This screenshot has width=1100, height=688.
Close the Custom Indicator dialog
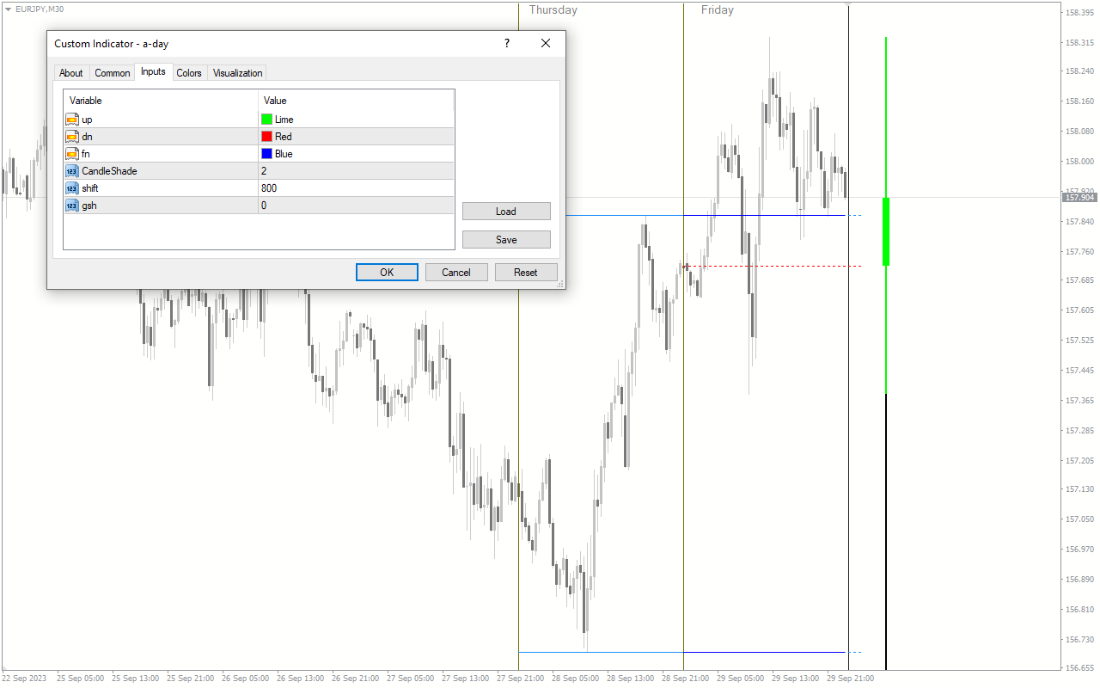point(546,43)
